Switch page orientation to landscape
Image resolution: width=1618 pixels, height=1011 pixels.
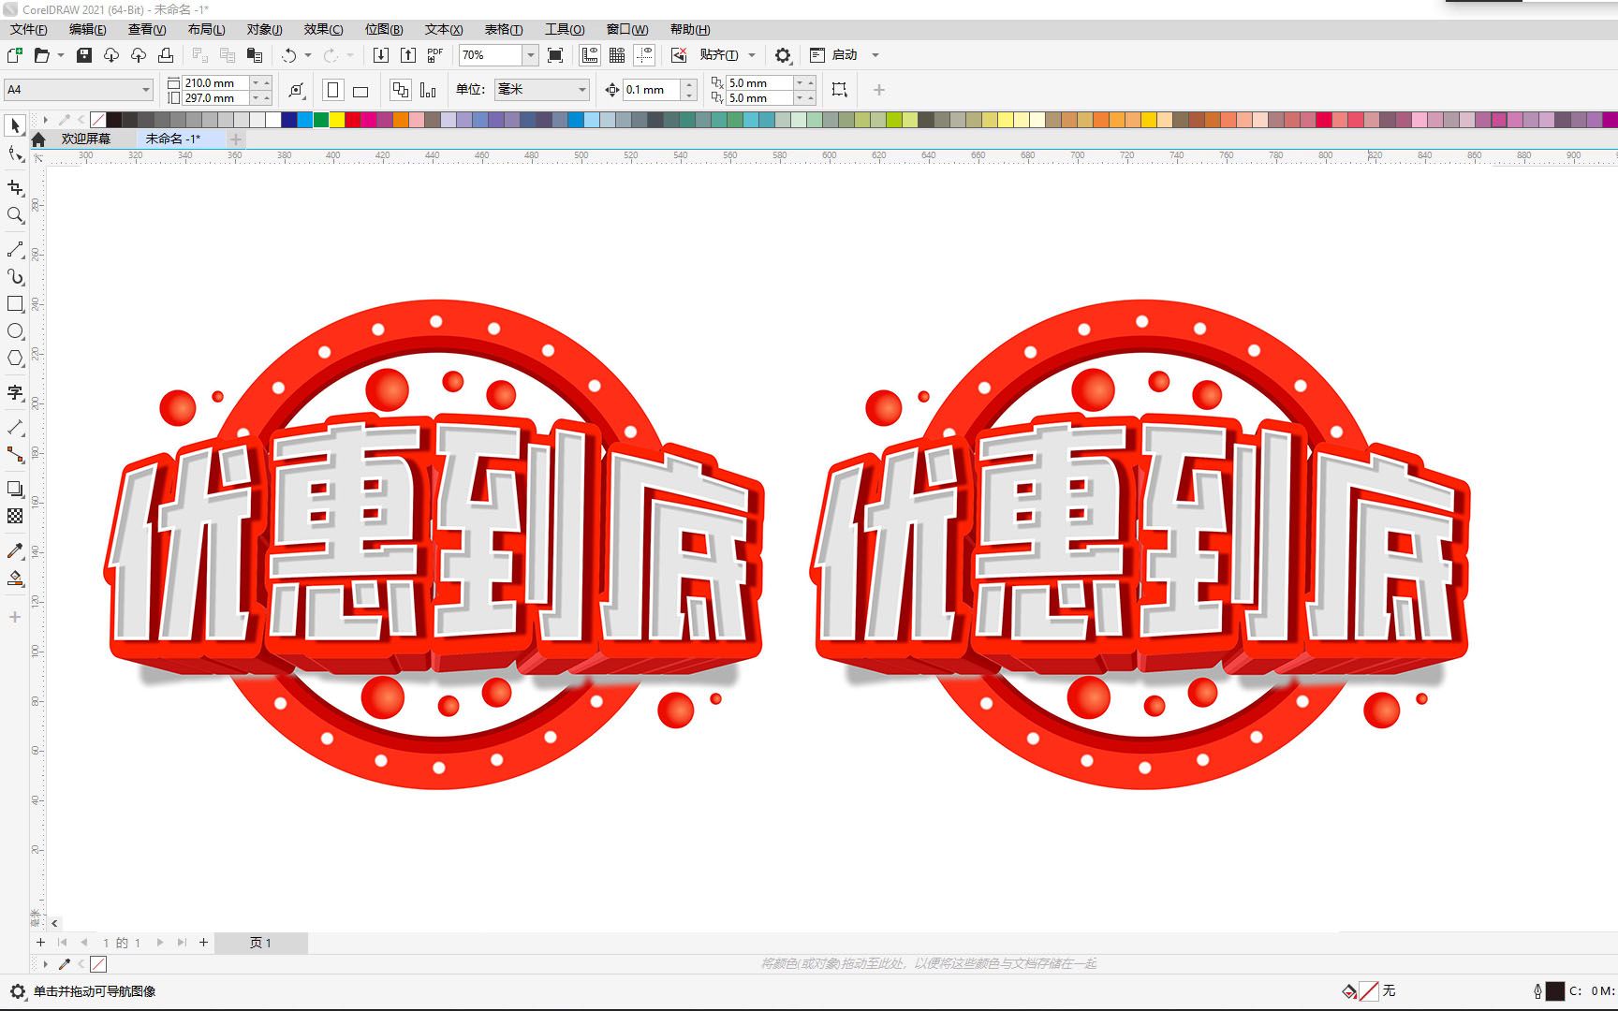point(360,89)
